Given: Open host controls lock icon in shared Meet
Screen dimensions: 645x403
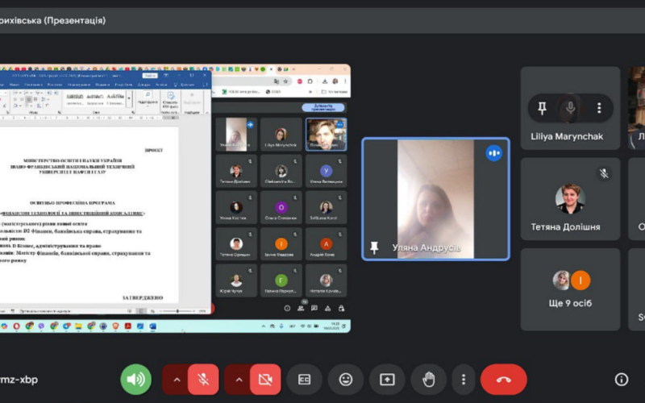Looking at the screenshot, I should click(x=341, y=309).
